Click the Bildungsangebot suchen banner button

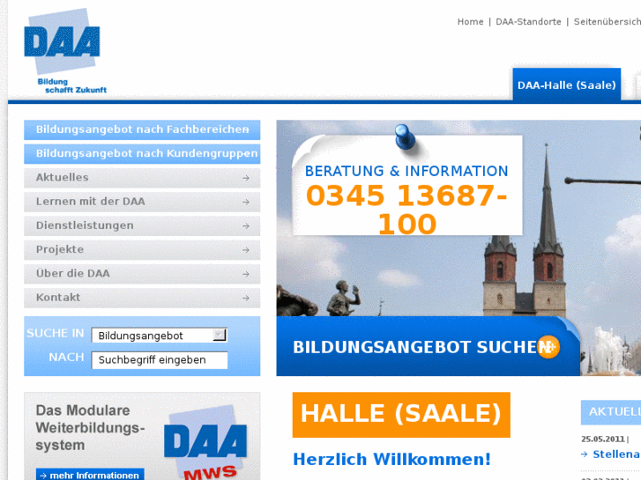click(428, 347)
